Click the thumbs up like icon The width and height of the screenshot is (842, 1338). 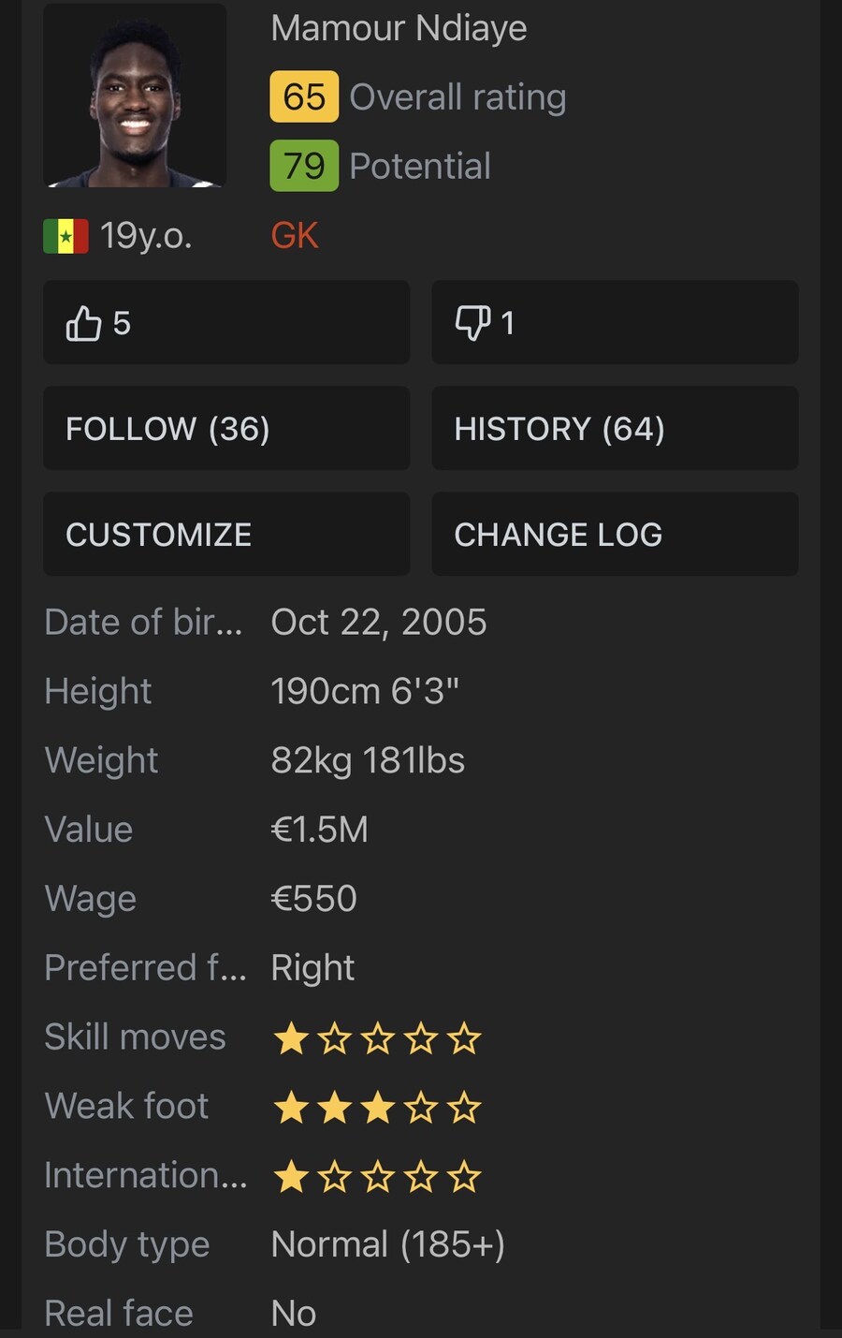click(83, 323)
